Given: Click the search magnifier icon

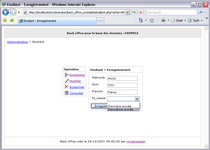Looking at the screenshot, I should click(x=201, y=12).
